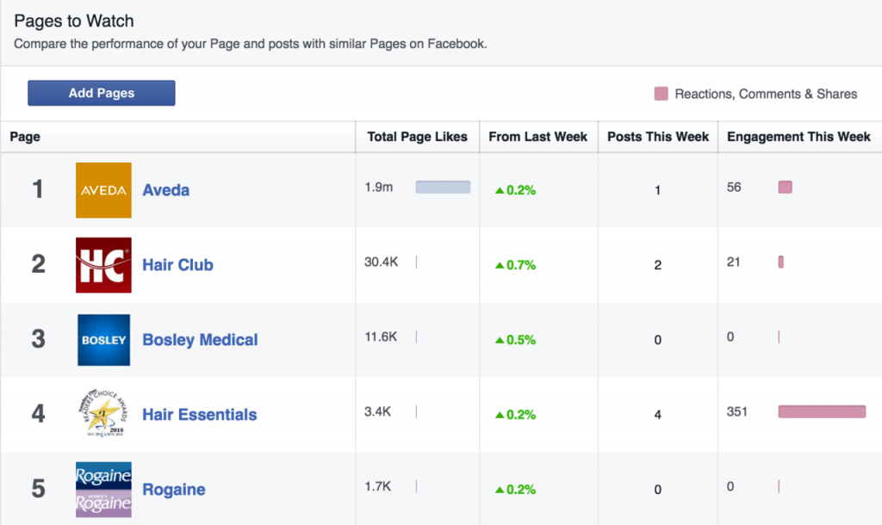This screenshot has height=525, width=882.
Task: Open the Hair Essentials page link
Action: tap(199, 415)
